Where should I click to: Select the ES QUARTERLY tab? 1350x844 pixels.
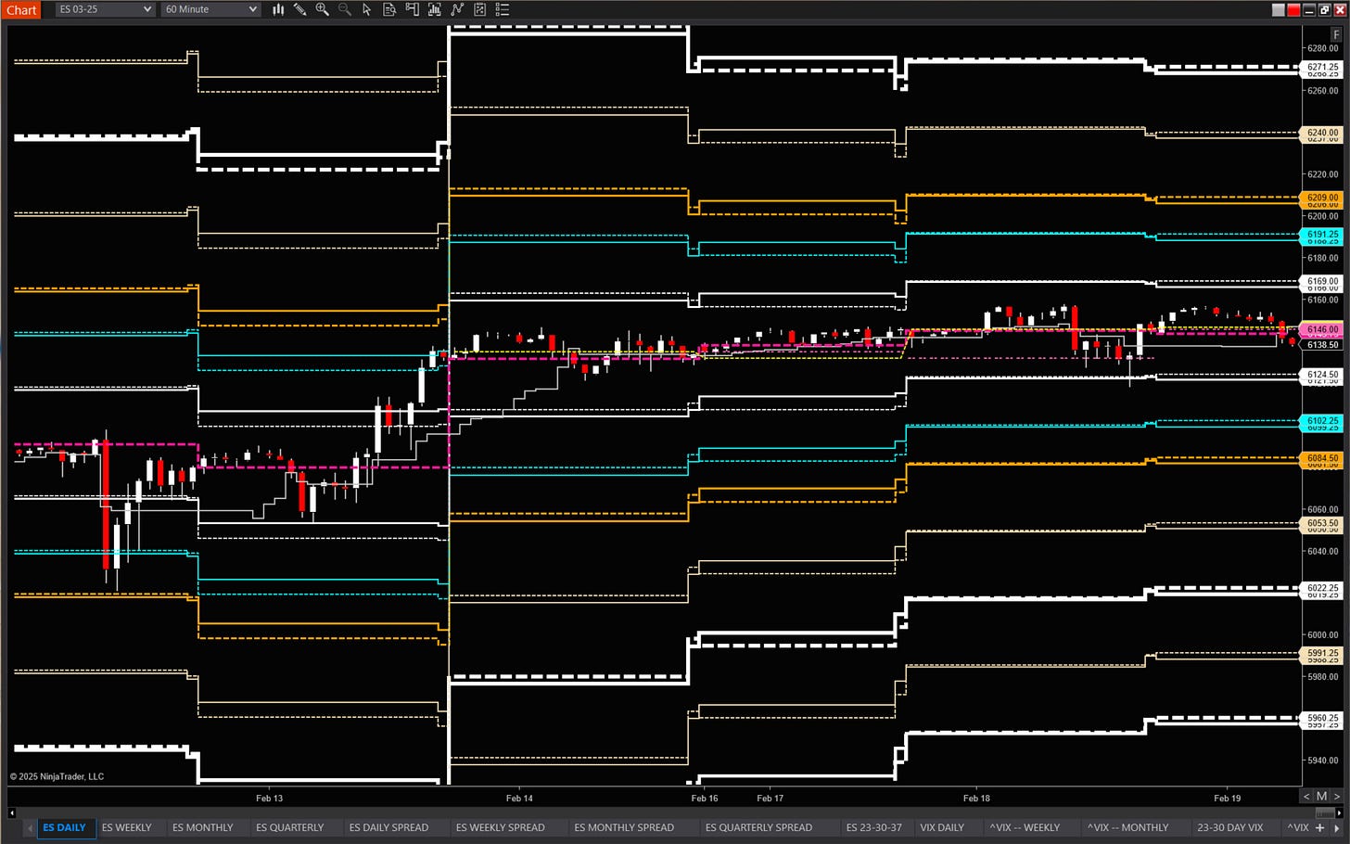(289, 827)
